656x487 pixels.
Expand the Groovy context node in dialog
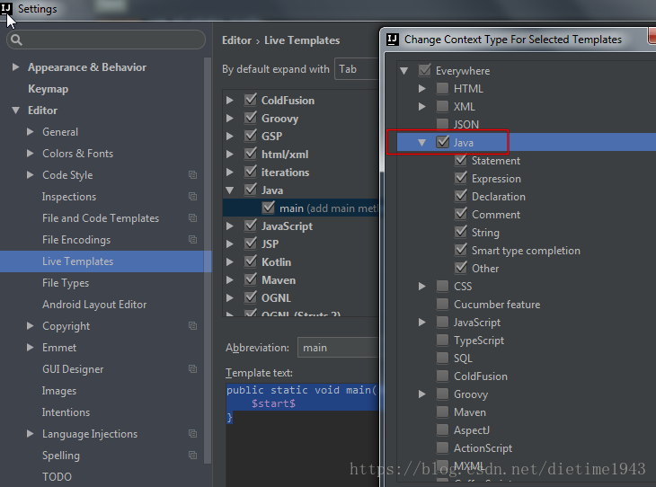(422, 394)
